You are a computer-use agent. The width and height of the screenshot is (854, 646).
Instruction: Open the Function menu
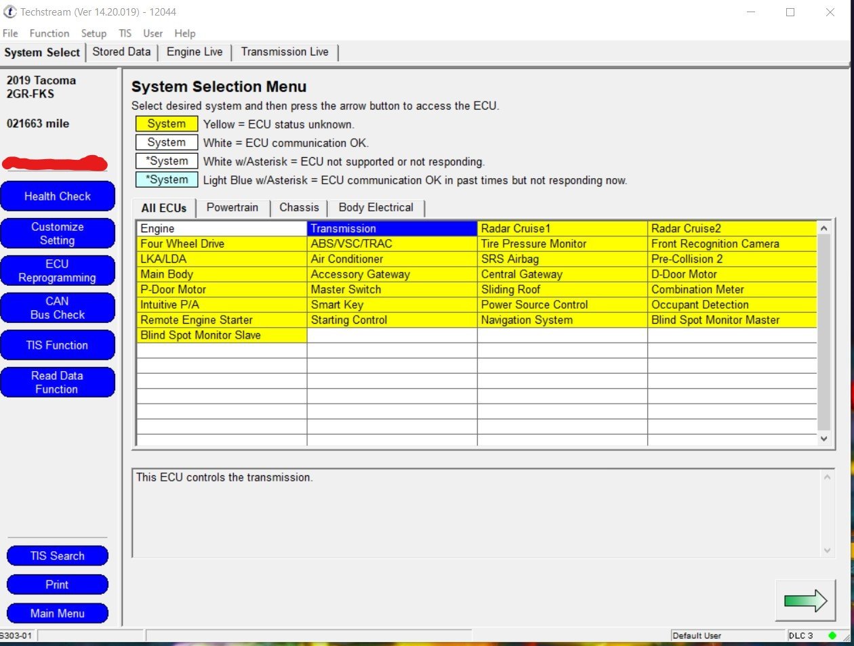tap(49, 33)
